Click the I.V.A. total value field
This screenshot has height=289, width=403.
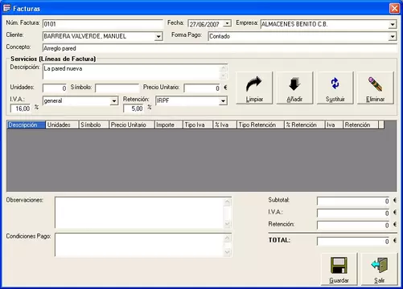353,214
